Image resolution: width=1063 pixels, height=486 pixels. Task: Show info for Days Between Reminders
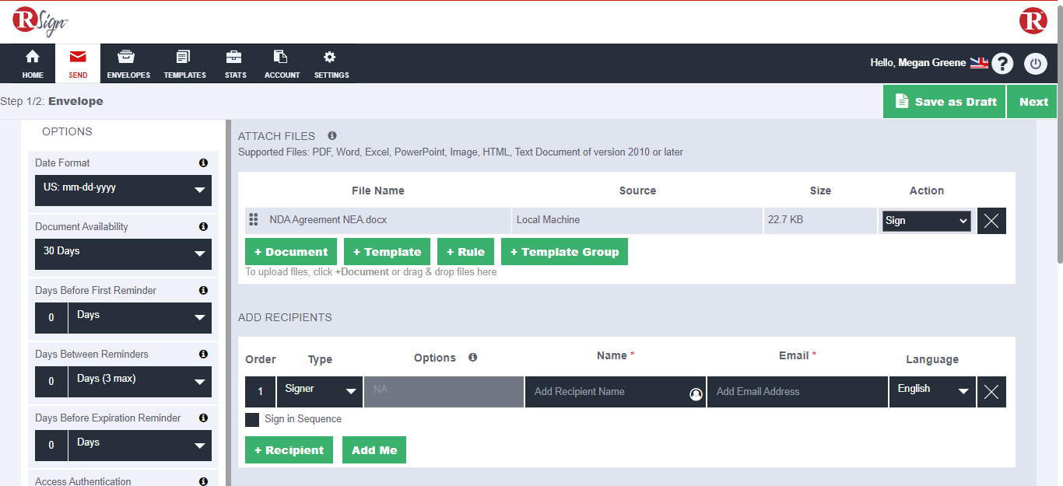[x=203, y=354]
